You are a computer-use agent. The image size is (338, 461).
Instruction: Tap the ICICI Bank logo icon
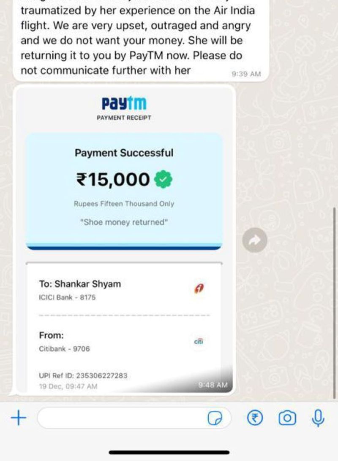[199, 288]
